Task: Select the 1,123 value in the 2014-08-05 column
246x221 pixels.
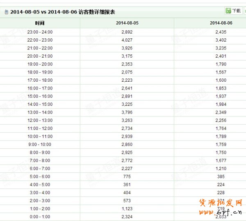Action: click(x=127, y=208)
